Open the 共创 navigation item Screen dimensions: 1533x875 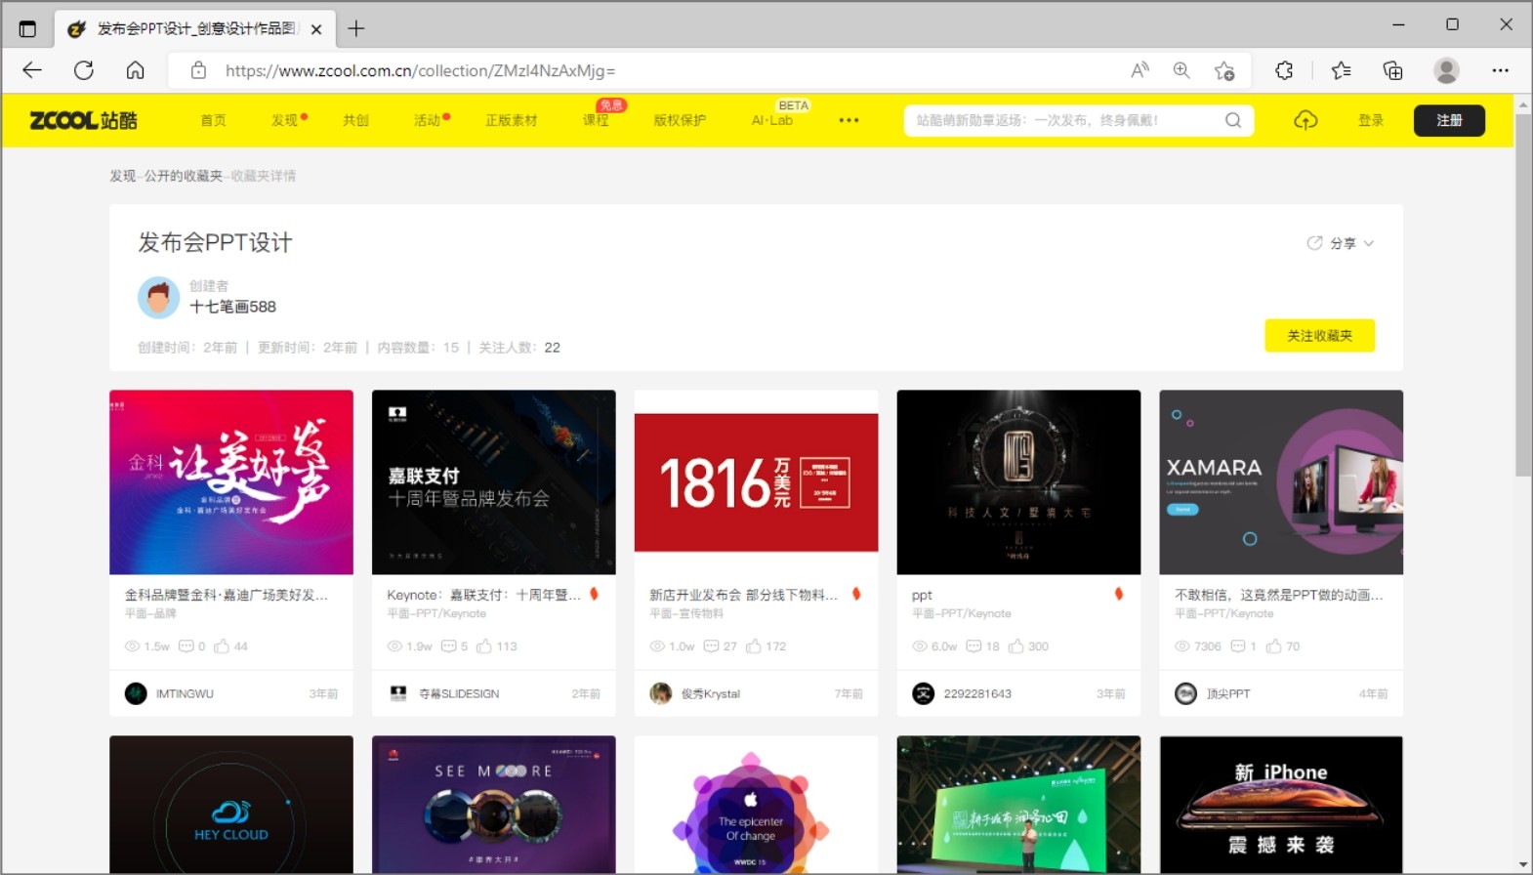[x=355, y=120]
